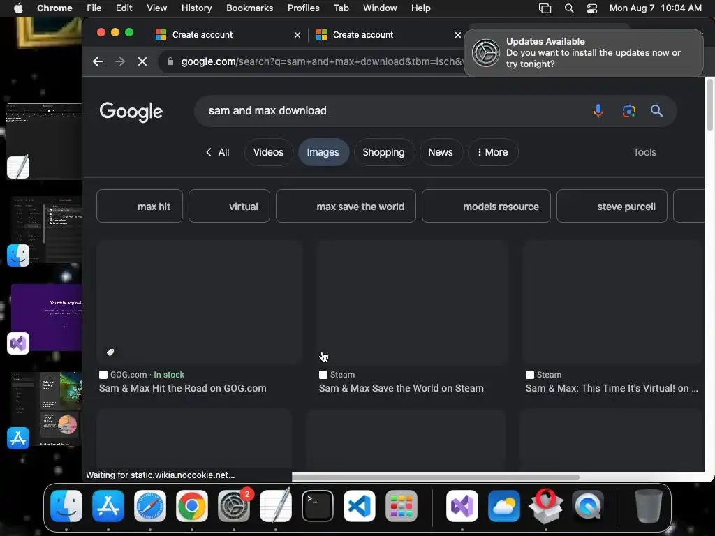Open 'Sam & Max Save the World on Steam' link

pyautogui.click(x=401, y=388)
